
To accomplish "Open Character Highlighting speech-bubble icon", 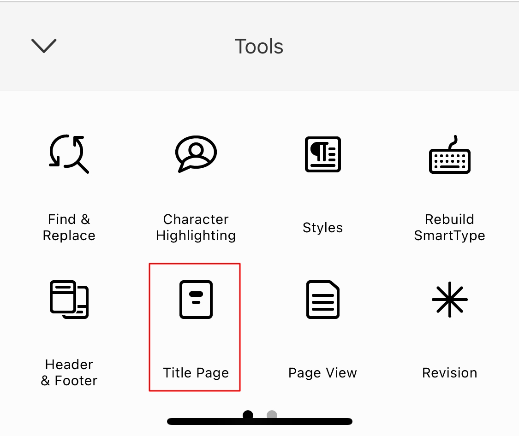I will click(196, 154).
